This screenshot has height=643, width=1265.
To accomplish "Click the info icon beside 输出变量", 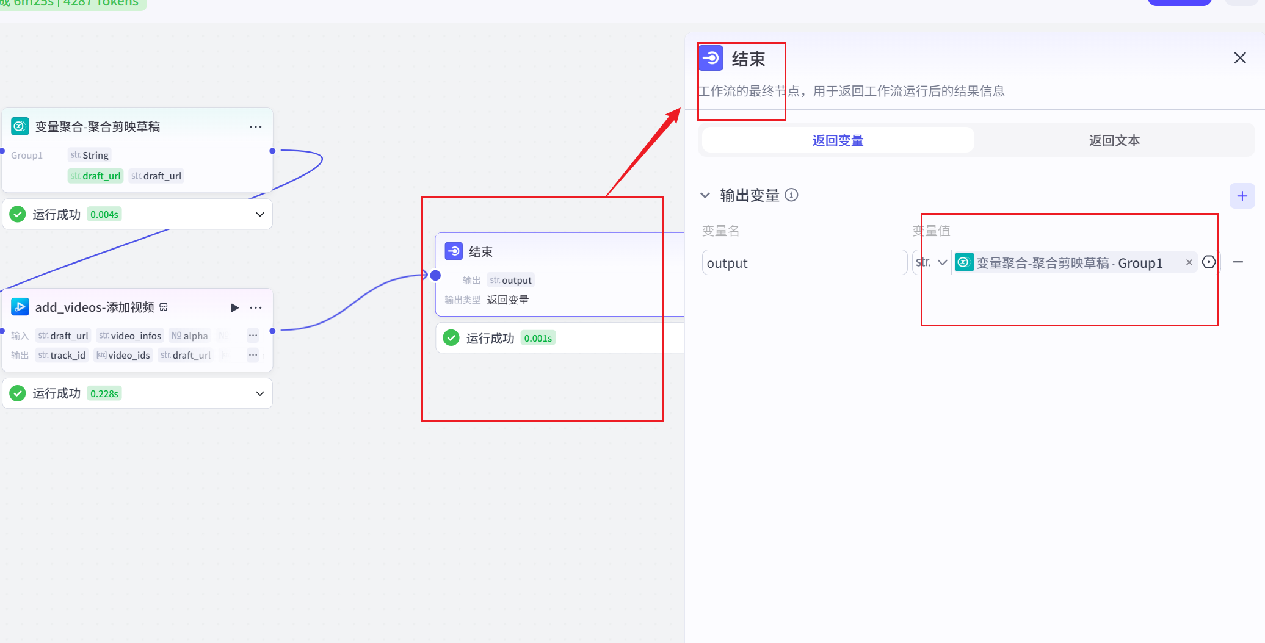I will click(x=792, y=195).
